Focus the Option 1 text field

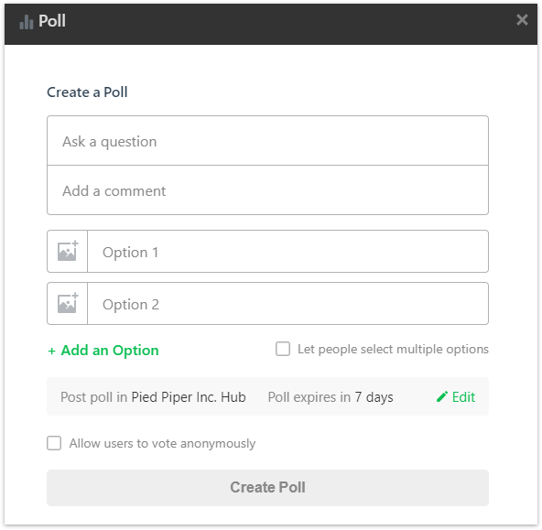[x=287, y=252]
